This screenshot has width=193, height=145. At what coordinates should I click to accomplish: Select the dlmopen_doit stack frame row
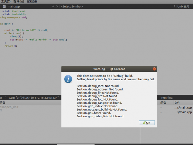[12, 107]
